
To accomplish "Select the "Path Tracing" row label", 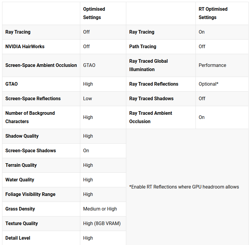I will (143, 46).
